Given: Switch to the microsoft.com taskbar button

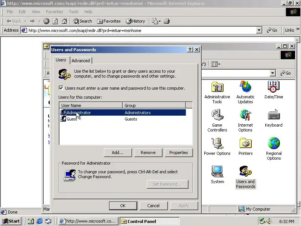Looking at the screenshot, I should point(88,221).
